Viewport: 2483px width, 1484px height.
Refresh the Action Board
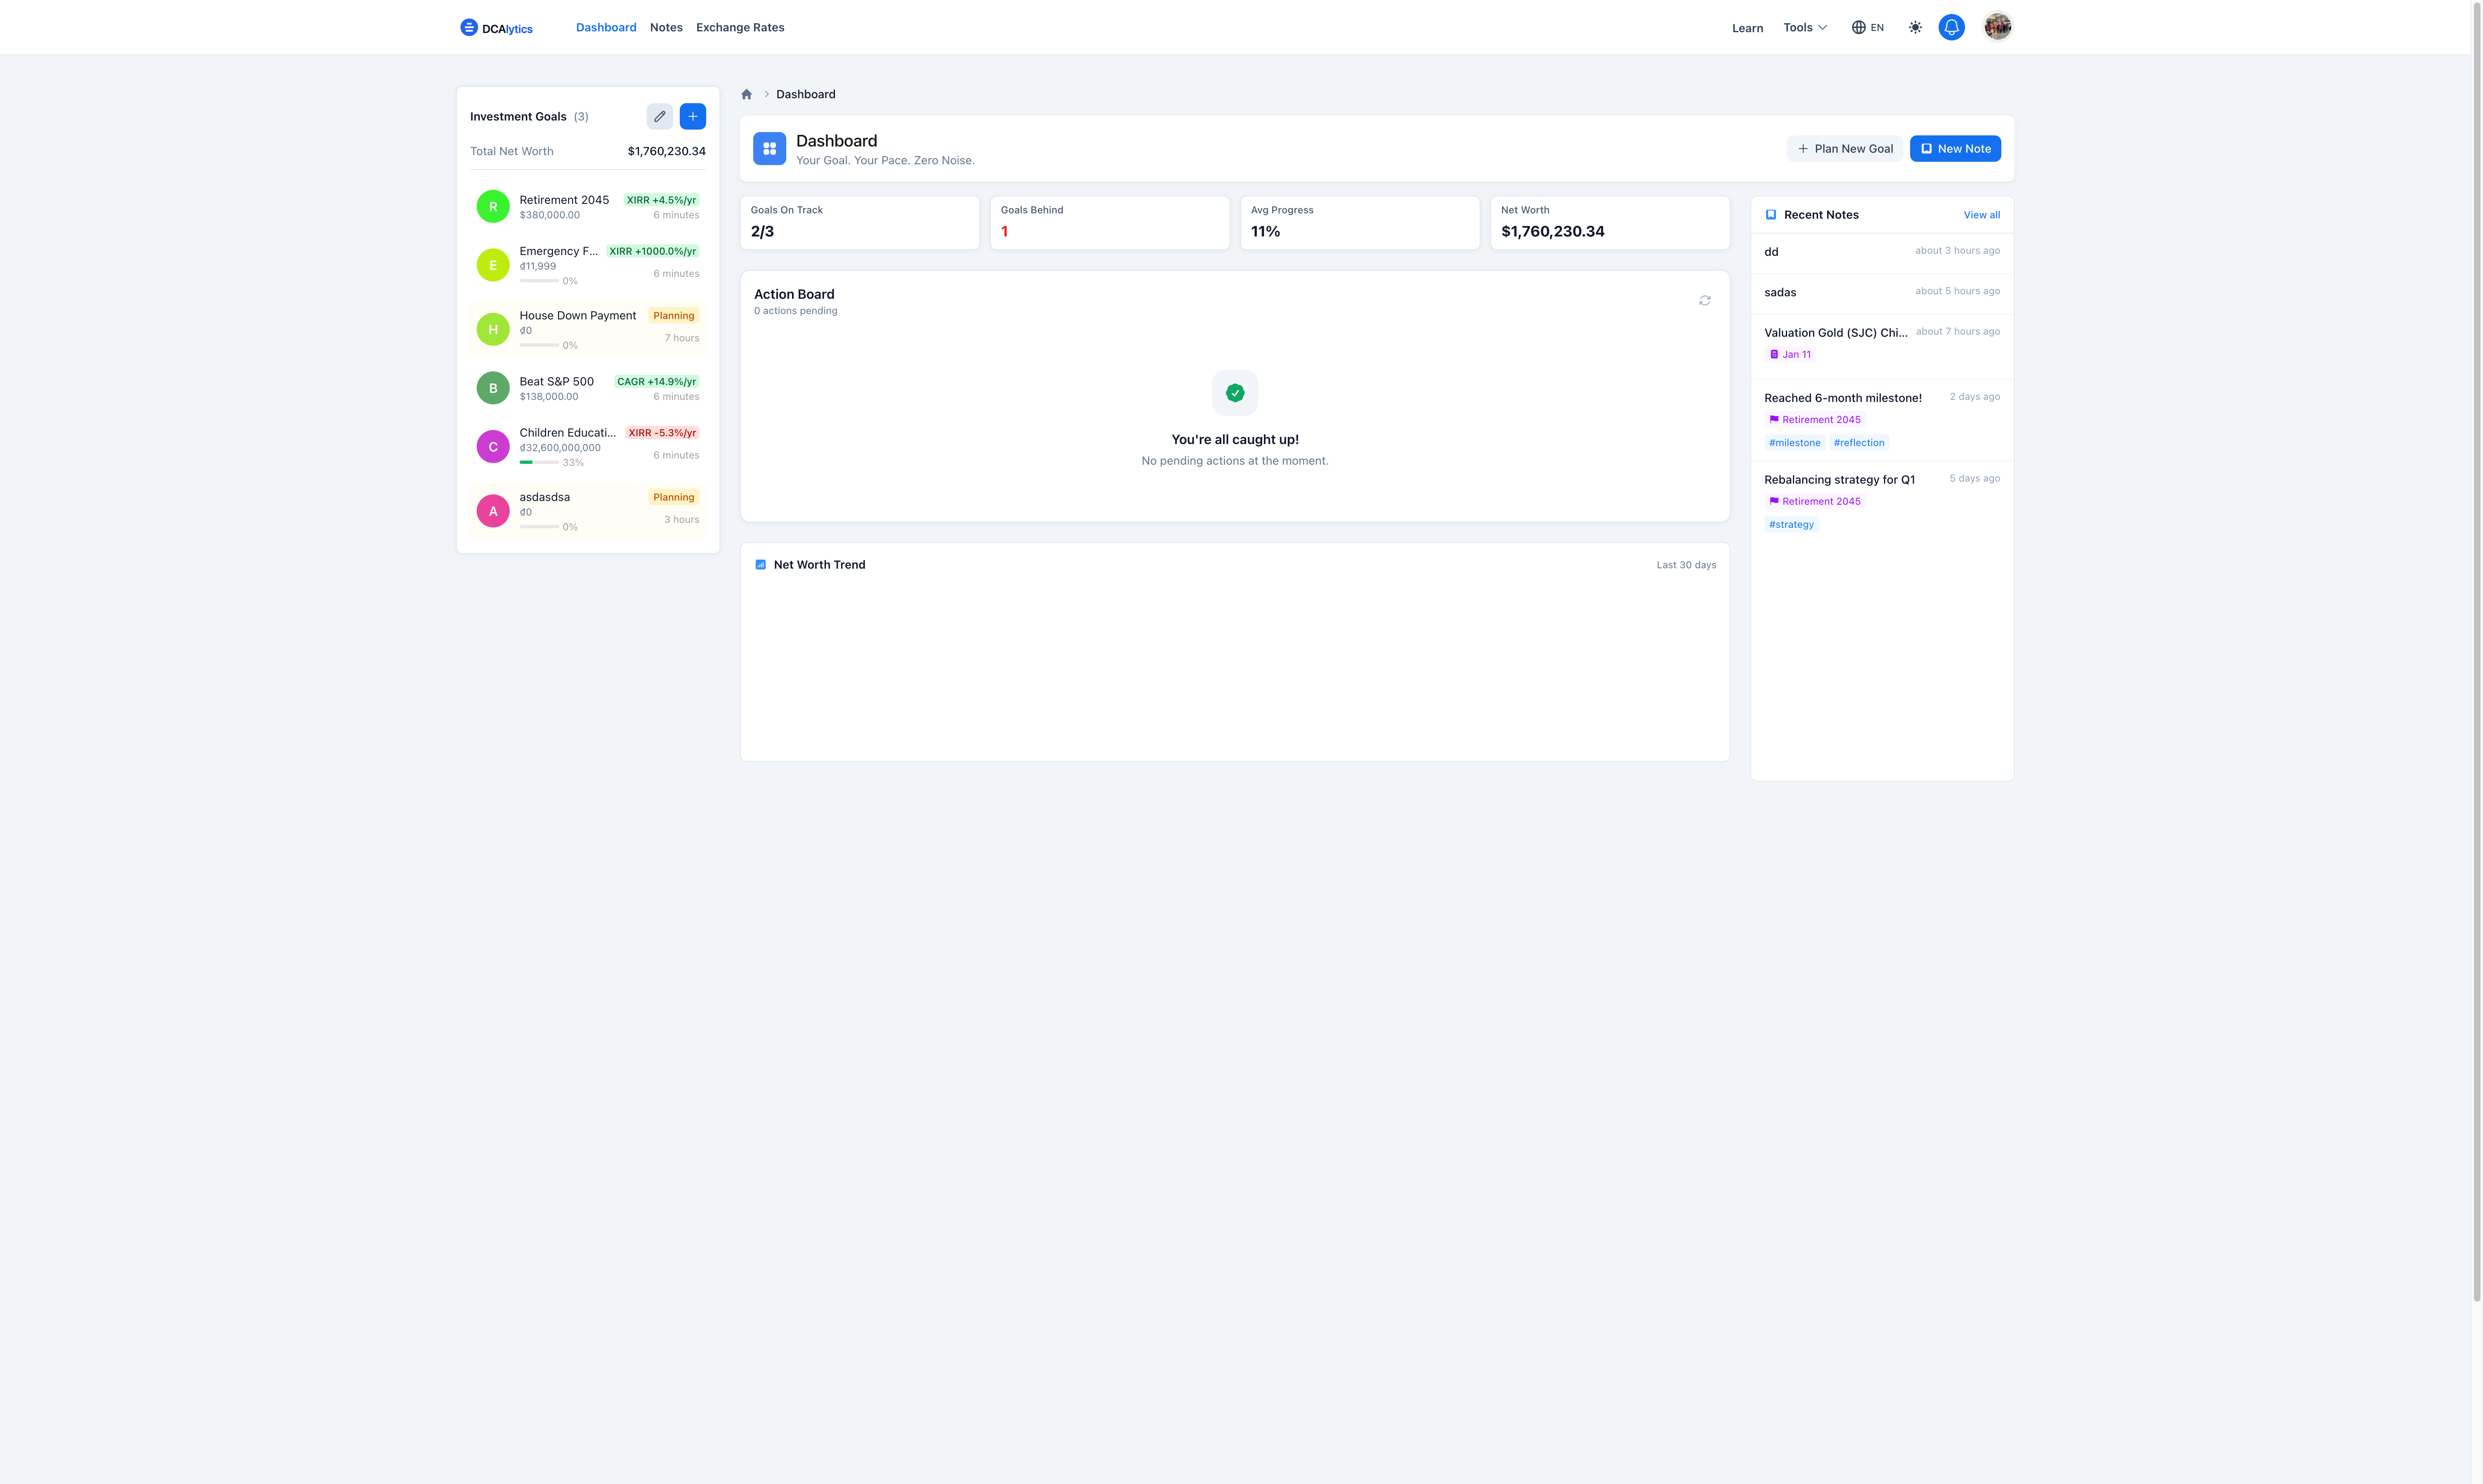(x=1705, y=300)
